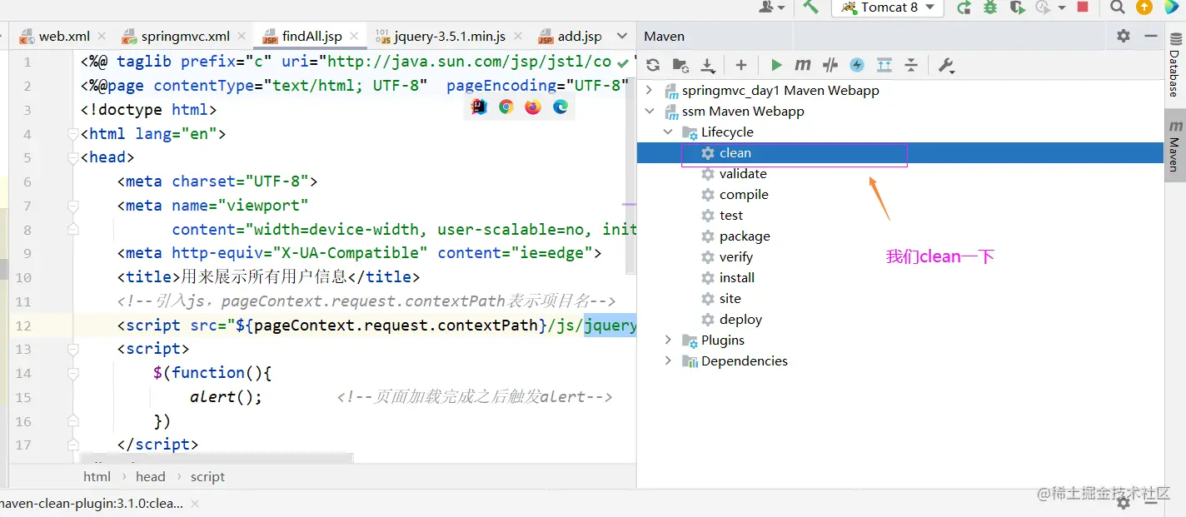The height and width of the screenshot is (517, 1186).
Task: Close the maven-clean-plugin run tab
Action: pyautogui.click(x=195, y=504)
